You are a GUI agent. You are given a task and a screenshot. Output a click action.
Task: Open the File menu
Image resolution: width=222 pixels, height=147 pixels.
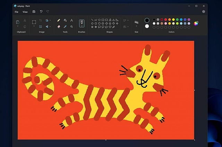pyautogui.click(x=16, y=12)
